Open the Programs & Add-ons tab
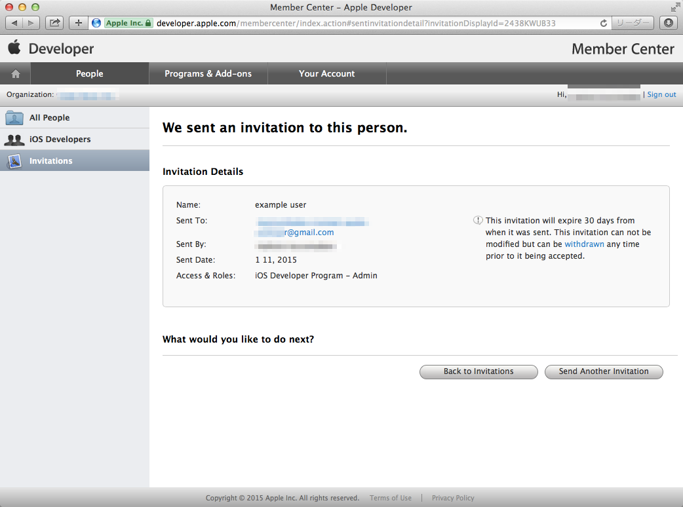 point(208,73)
